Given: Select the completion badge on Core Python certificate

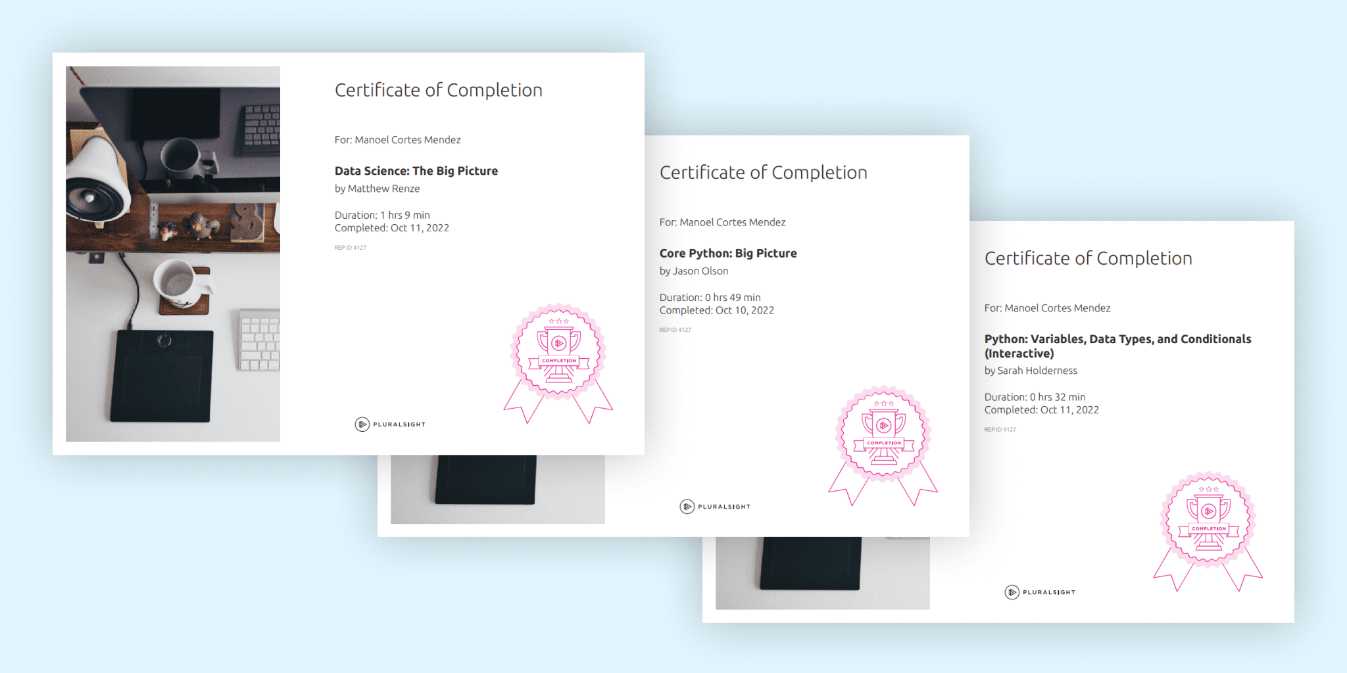Looking at the screenshot, I should (x=883, y=442).
